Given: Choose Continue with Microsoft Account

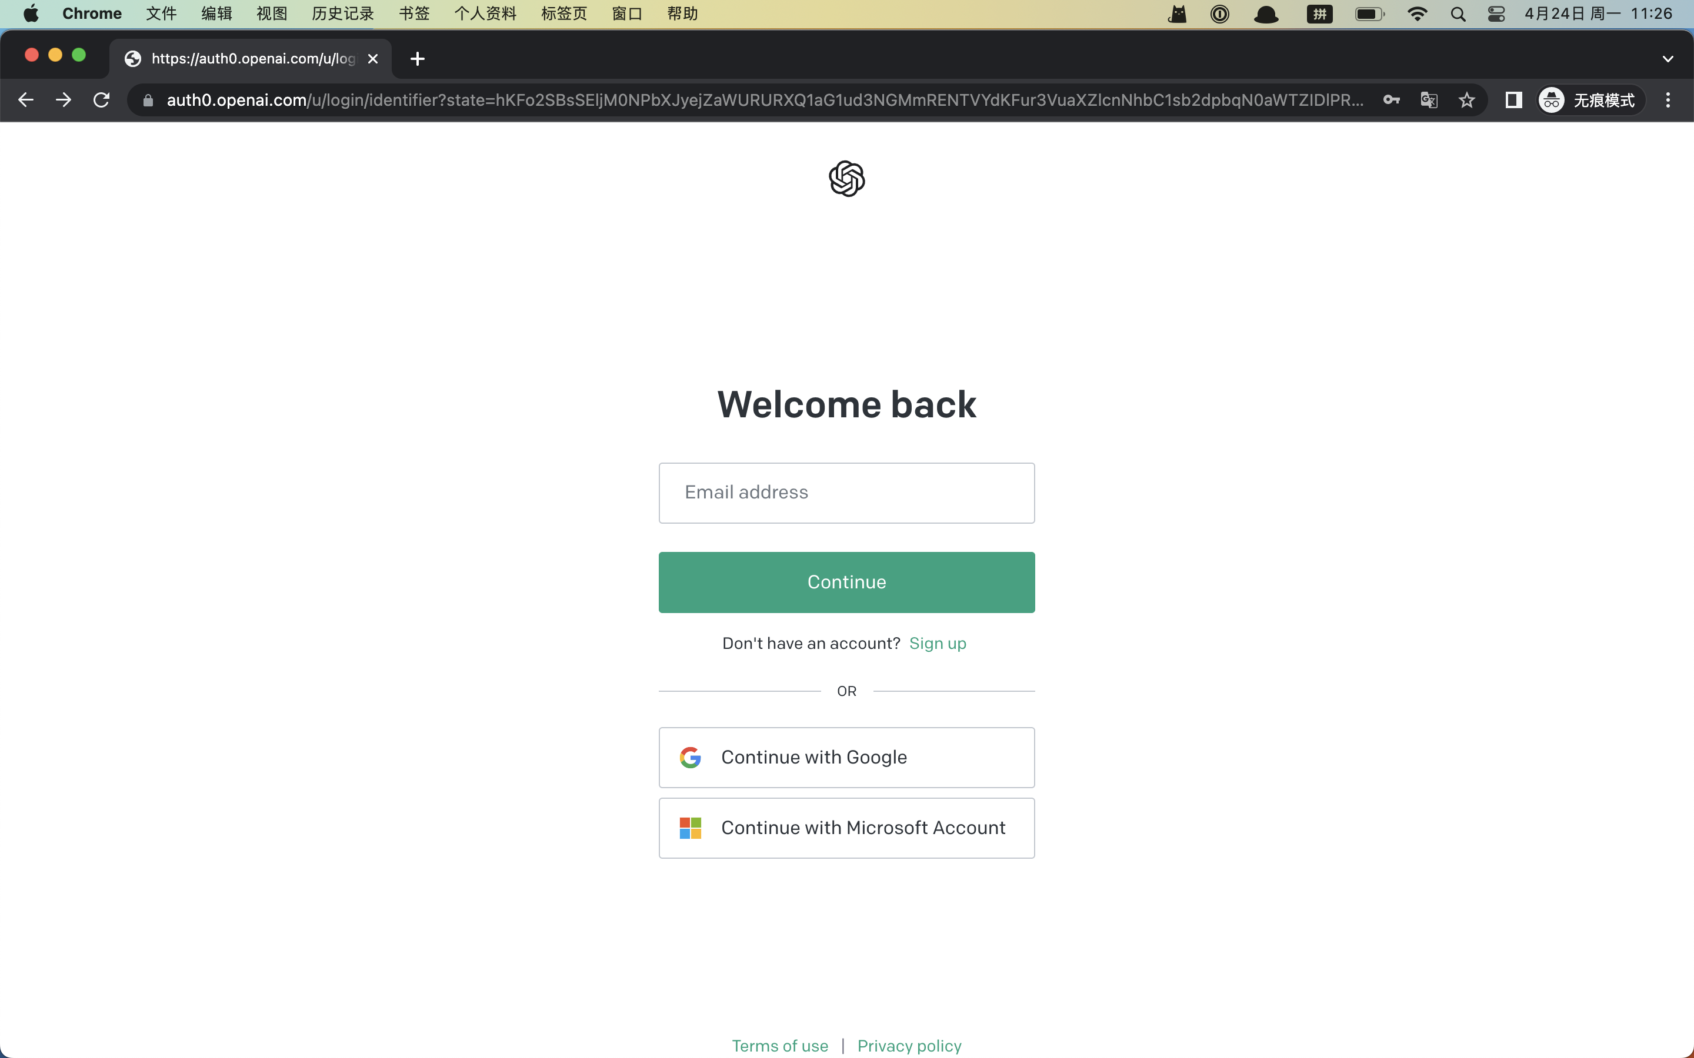Looking at the screenshot, I should point(846,828).
